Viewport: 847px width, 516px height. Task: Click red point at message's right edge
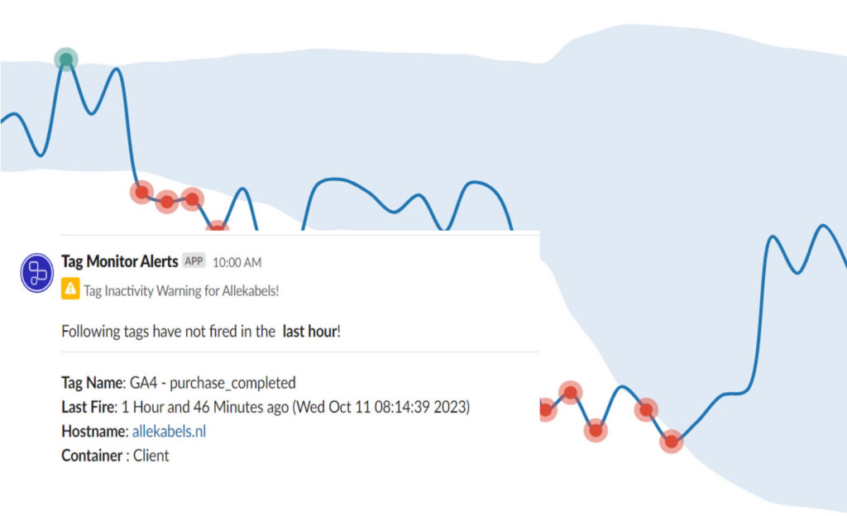(x=545, y=408)
